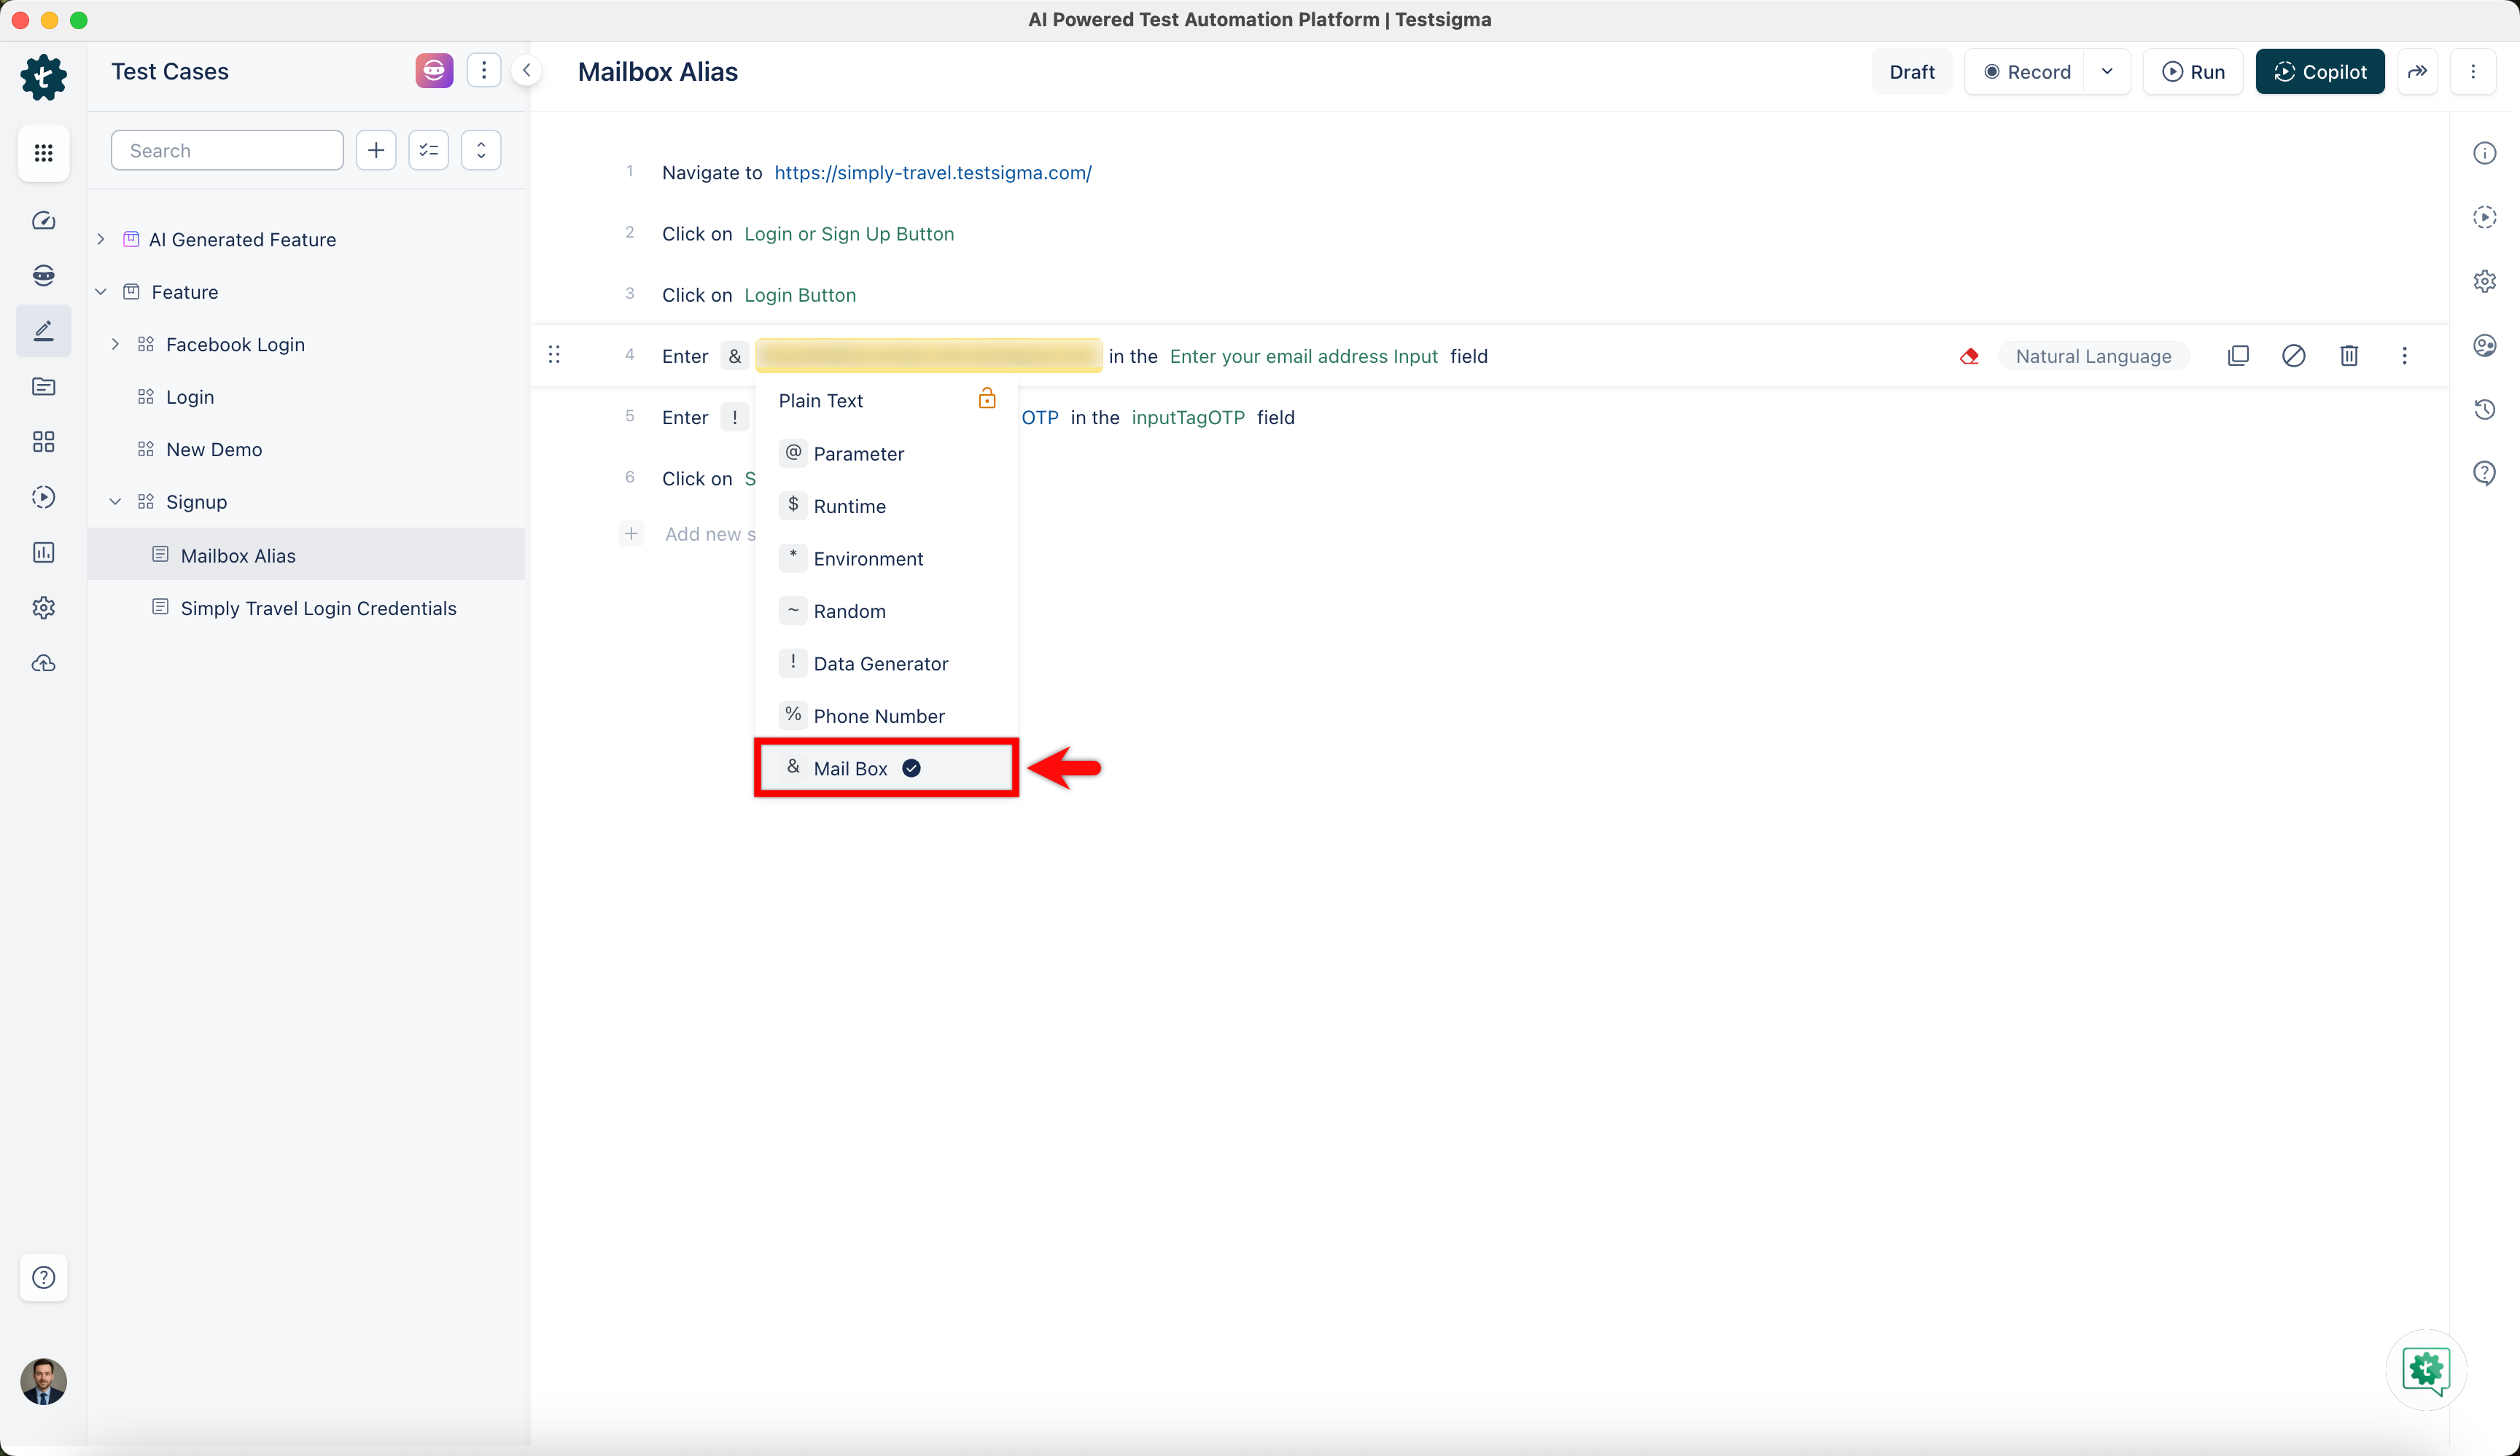This screenshot has width=2520, height=1456.
Task: Open the test development pencil icon
Action: pyautogui.click(x=43, y=331)
